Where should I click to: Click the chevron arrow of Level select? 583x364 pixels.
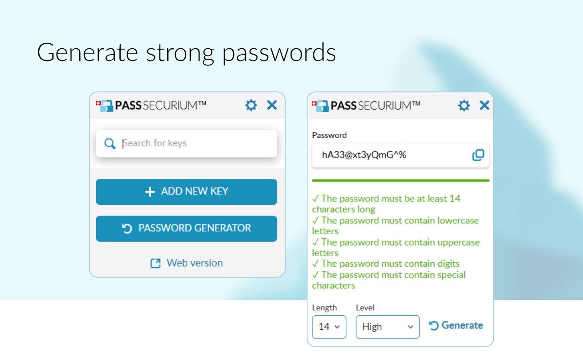[x=410, y=327]
